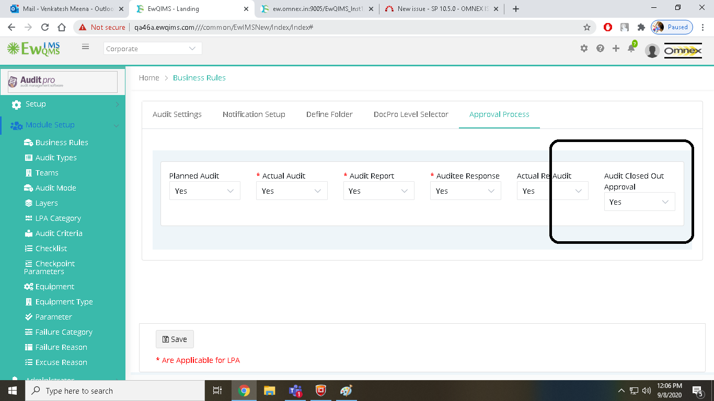Image resolution: width=714 pixels, height=401 pixels.
Task: Click the Audit Mode icon in sidebar
Action: click(x=29, y=188)
